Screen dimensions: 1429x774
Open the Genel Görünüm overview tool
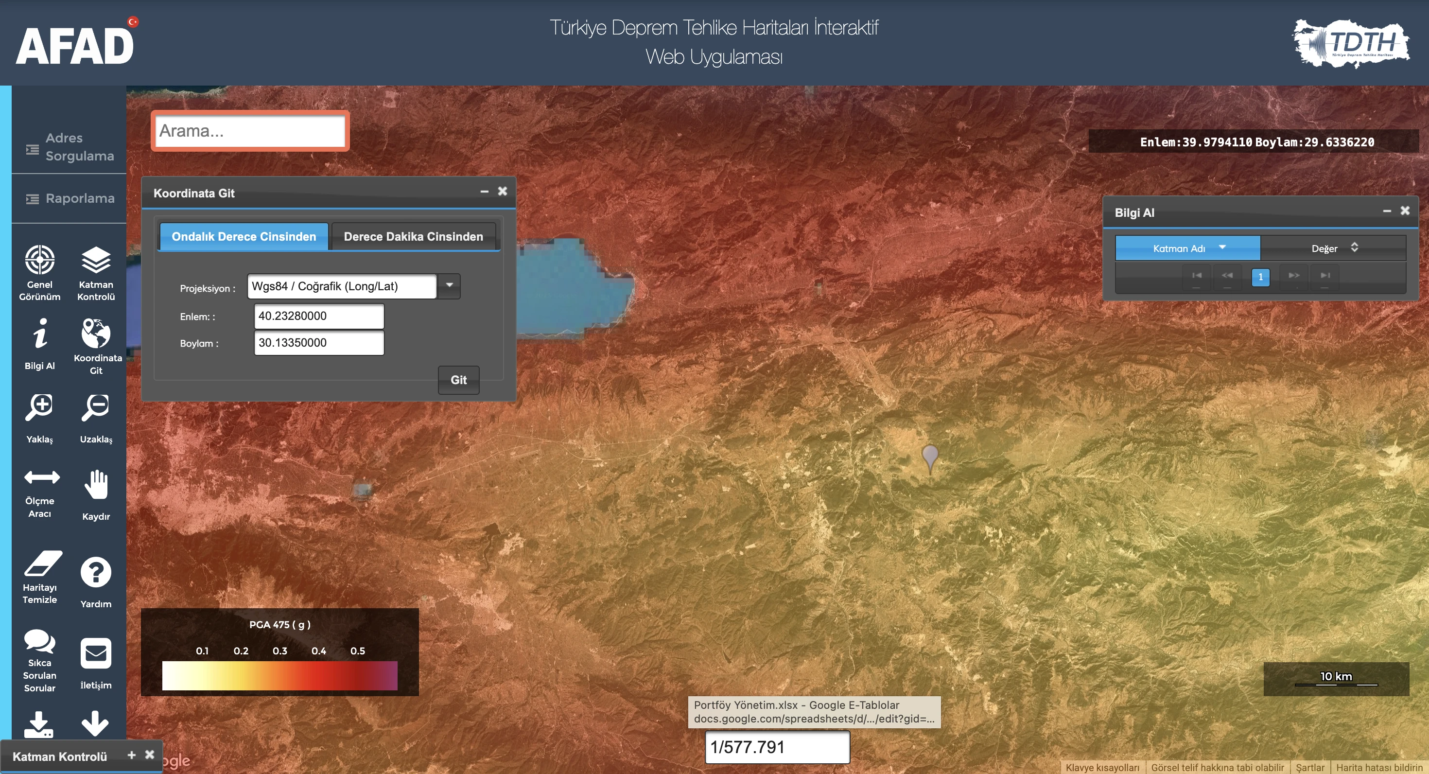coord(39,272)
